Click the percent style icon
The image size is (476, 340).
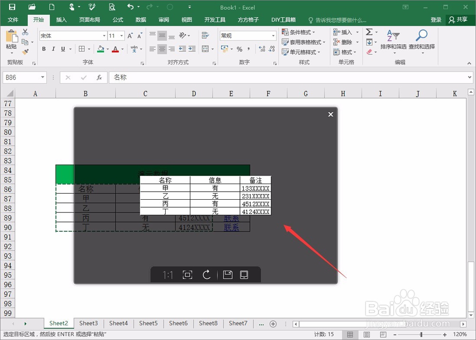(239, 49)
